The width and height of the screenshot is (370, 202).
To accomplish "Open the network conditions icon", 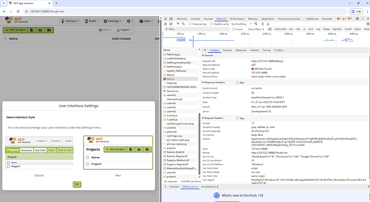I will click(x=256, y=24).
